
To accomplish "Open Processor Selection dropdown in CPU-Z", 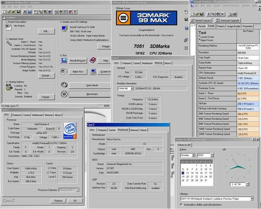I will (77, 190).
